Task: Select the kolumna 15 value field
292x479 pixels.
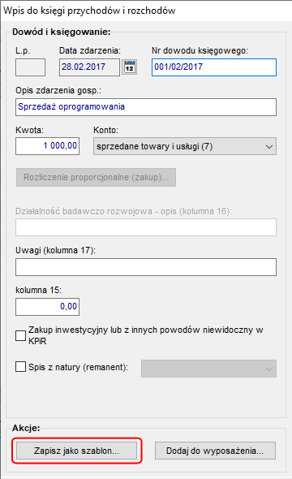Action: point(48,307)
